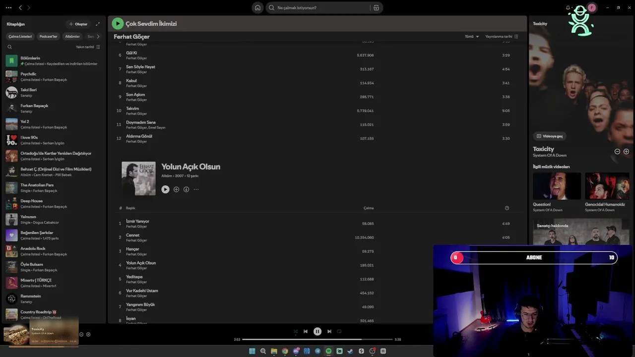635x357 pixels.
Task: Open the Tümü filter dropdown
Action: [x=472, y=36]
